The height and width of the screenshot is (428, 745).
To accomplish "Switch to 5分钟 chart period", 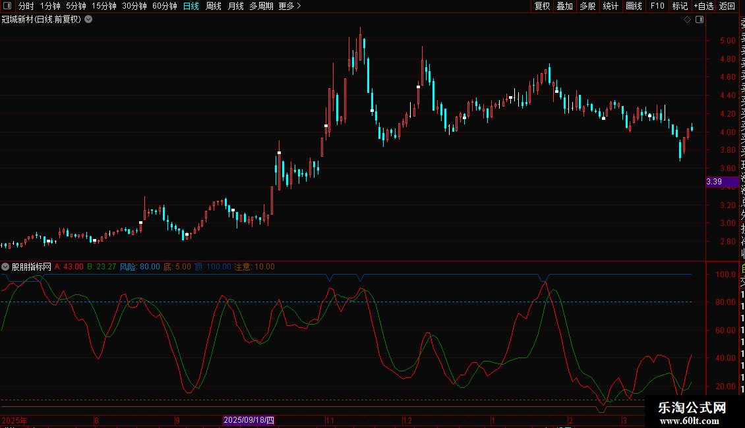I will tap(76, 6).
